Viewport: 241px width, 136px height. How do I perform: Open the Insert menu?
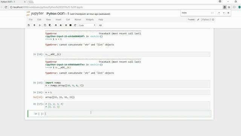click(x=58, y=20)
